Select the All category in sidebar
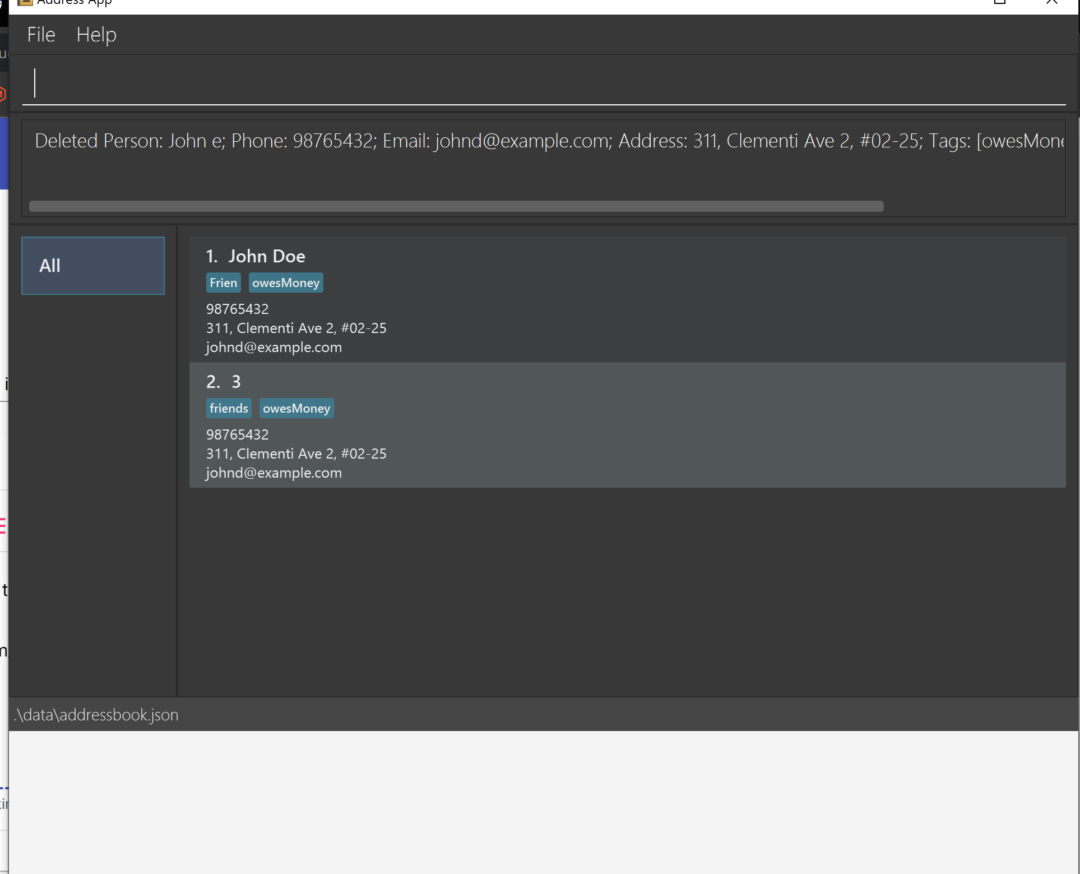Screen dimensions: 1080x874 pyautogui.click(x=93, y=266)
